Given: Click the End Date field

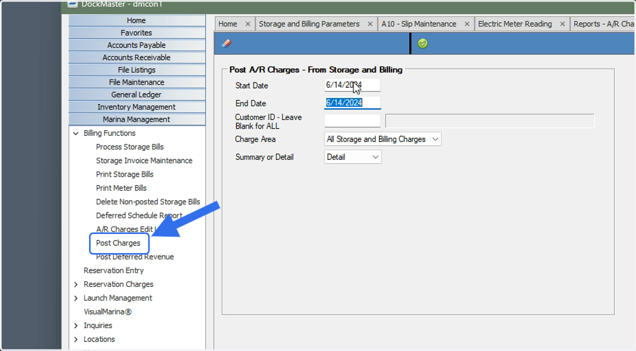Looking at the screenshot, I should coord(352,103).
